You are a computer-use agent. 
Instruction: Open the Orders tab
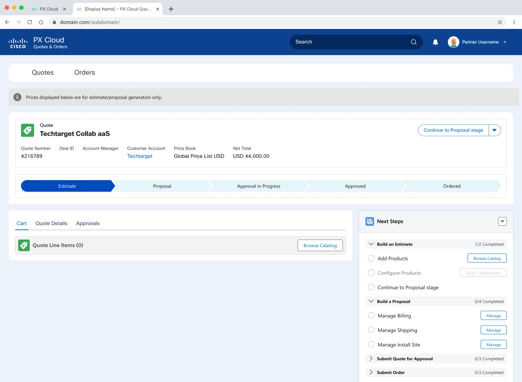coord(84,72)
